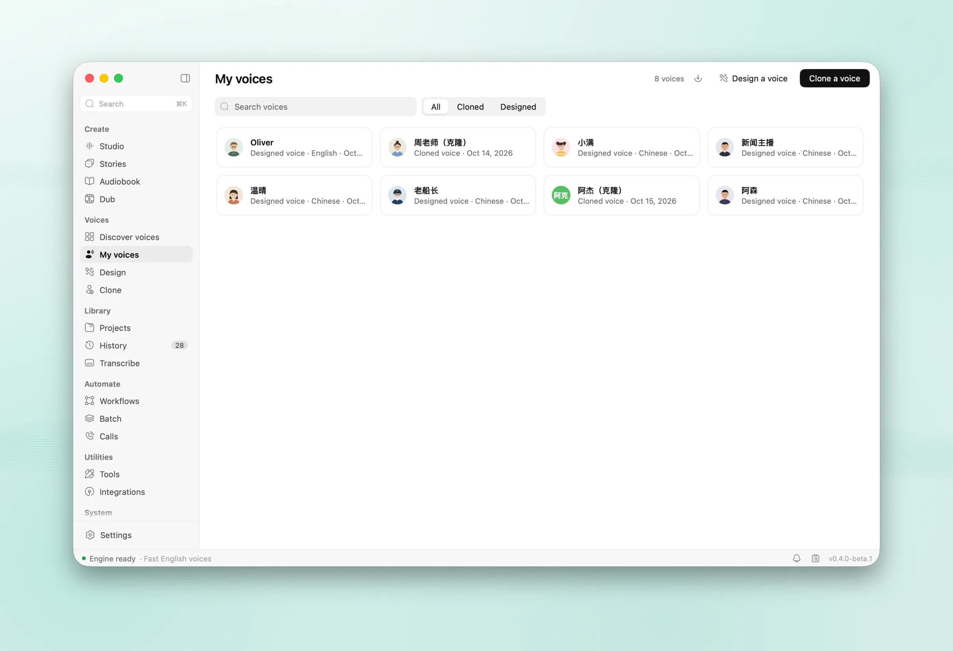953x651 pixels.
Task: Open the 周老师（克隆） voice card
Action: [x=457, y=148]
